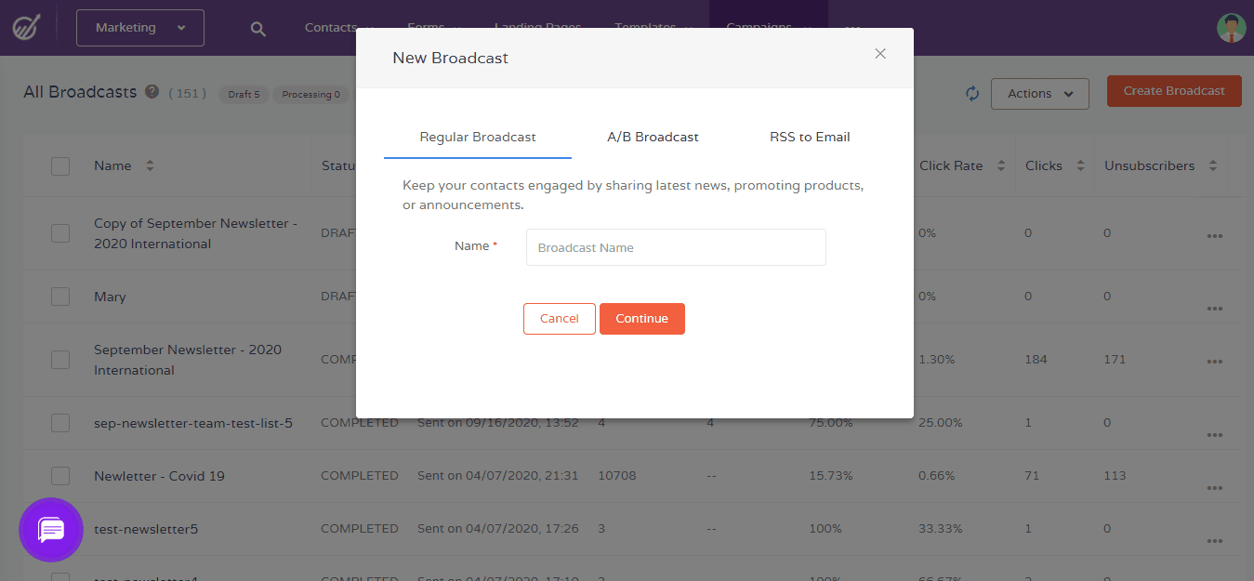Check the test-newsletter5 row
This screenshot has width=1254, height=581.
(x=60, y=527)
